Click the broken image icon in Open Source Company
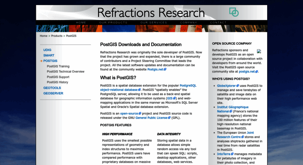This screenshot has height=165, width=303. click(x=259, y=51)
